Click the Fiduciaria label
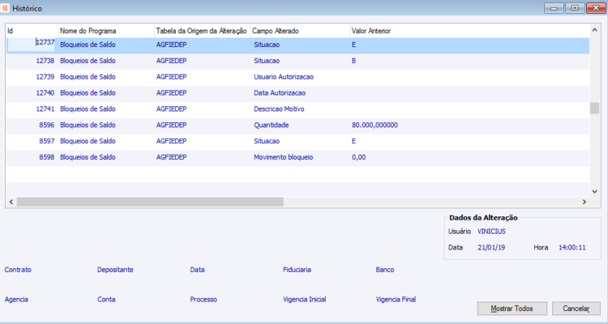Viewport: 608px width, 324px height. pyautogui.click(x=297, y=270)
